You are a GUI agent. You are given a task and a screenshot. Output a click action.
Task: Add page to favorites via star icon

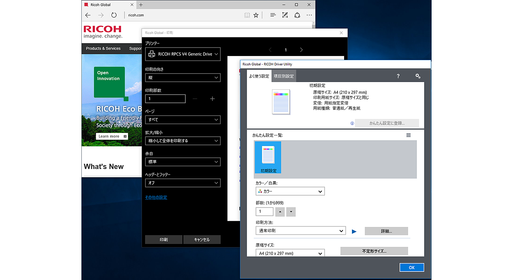tap(256, 15)
